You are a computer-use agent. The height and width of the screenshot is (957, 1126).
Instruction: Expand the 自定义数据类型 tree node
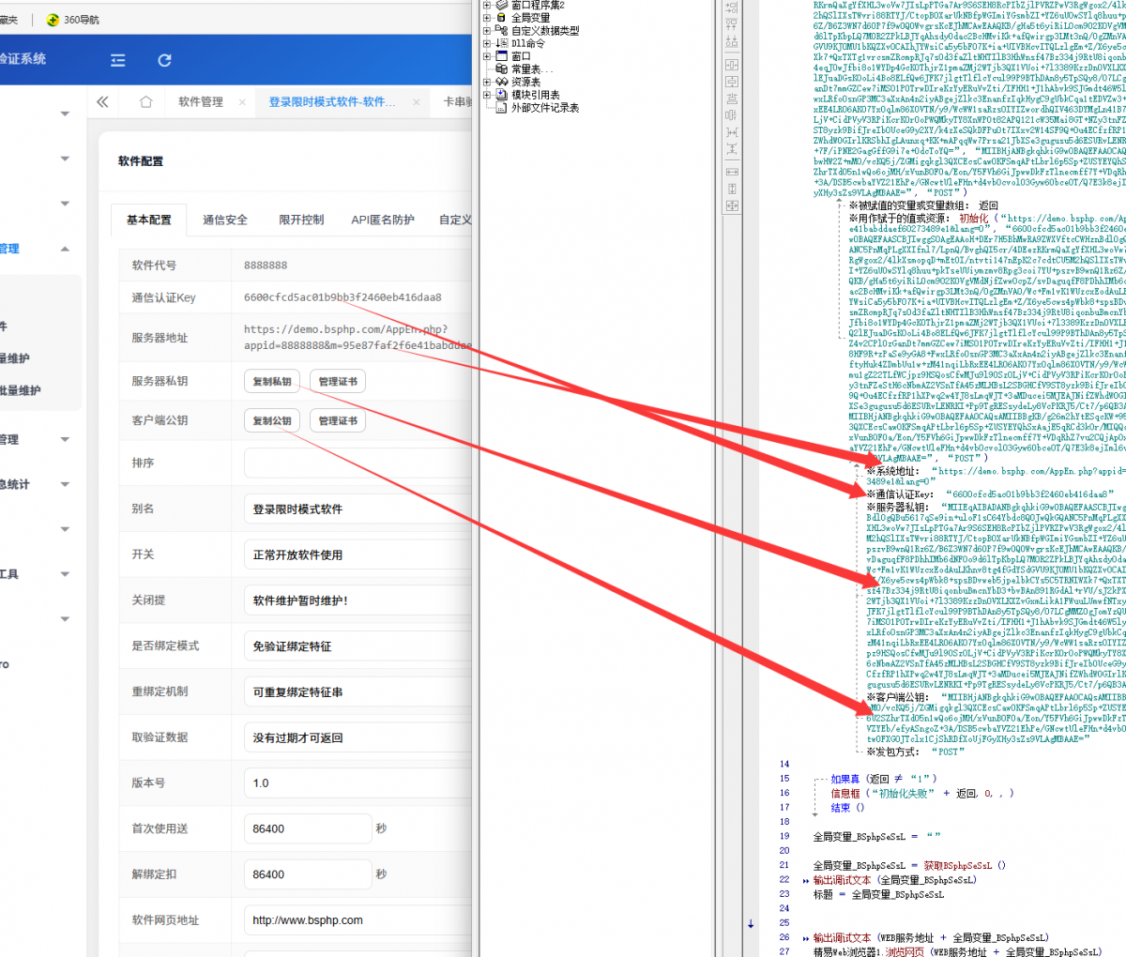(x=487, y=30)
